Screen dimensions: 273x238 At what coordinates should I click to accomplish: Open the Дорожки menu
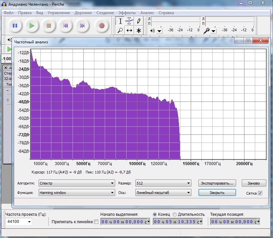[x=83, y=13]
